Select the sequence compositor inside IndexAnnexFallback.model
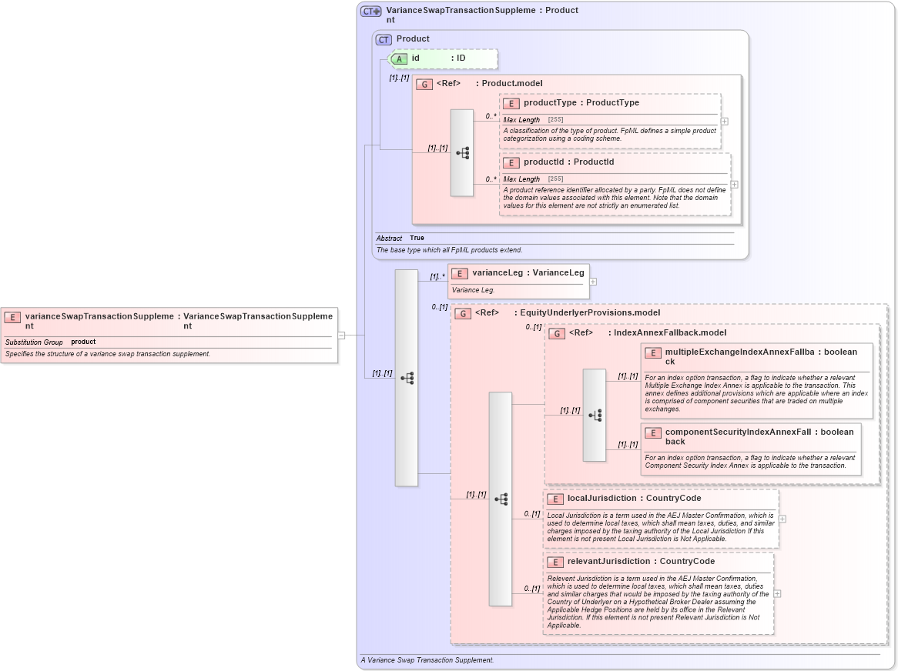 click(595, 416)
